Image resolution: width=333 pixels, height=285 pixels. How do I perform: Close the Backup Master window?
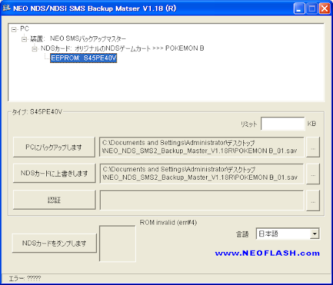[325, 8]
